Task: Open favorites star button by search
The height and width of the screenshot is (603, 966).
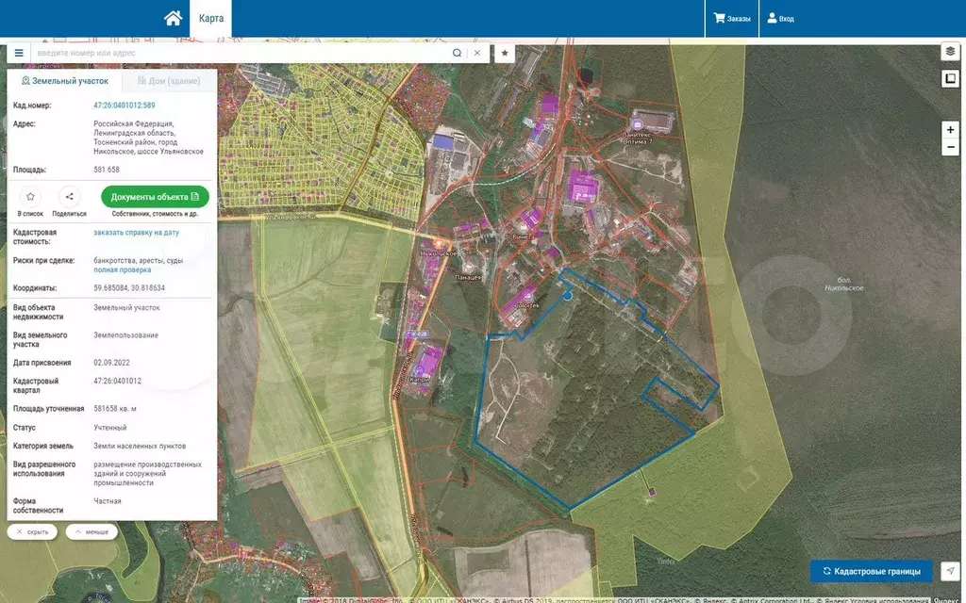Action: click(505, 53)
